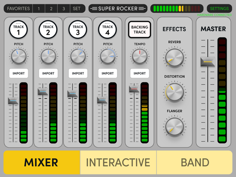Image resolution: width=236 pixels, height=177 pixels.
Task: Load favorite preset 2
Action: coord(51,9)
